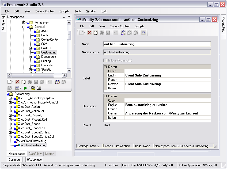Open Source Control in the Accessunit window menu
Screen dimensions: 227x169
(x=120, y=26)
